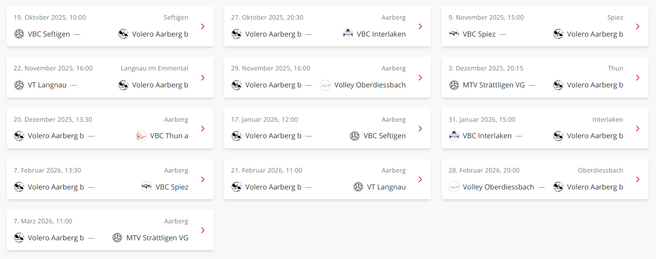656x259 pixels.
Task: Click the VBC Thun a team crest
Action: coord(142,136)
